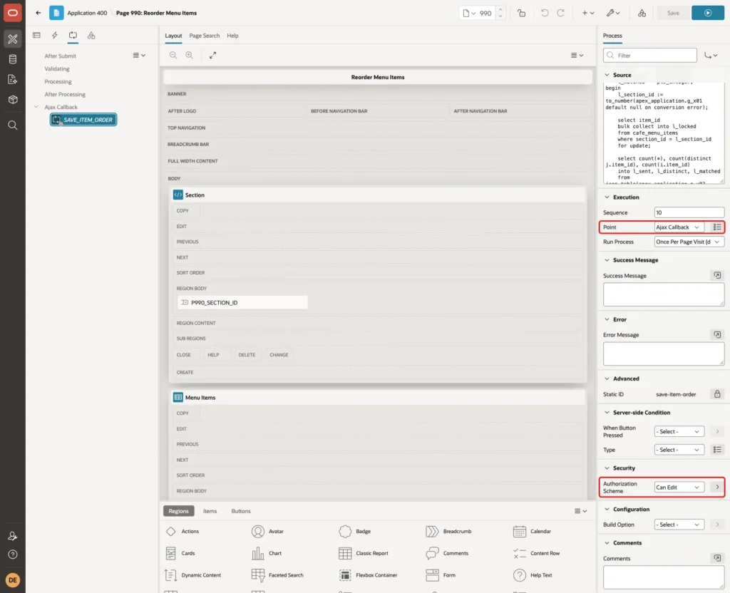Switch to the Page Shared Components tab
Image resolution: width=730 pixels, height=593 pixels.
click(91, 36)
